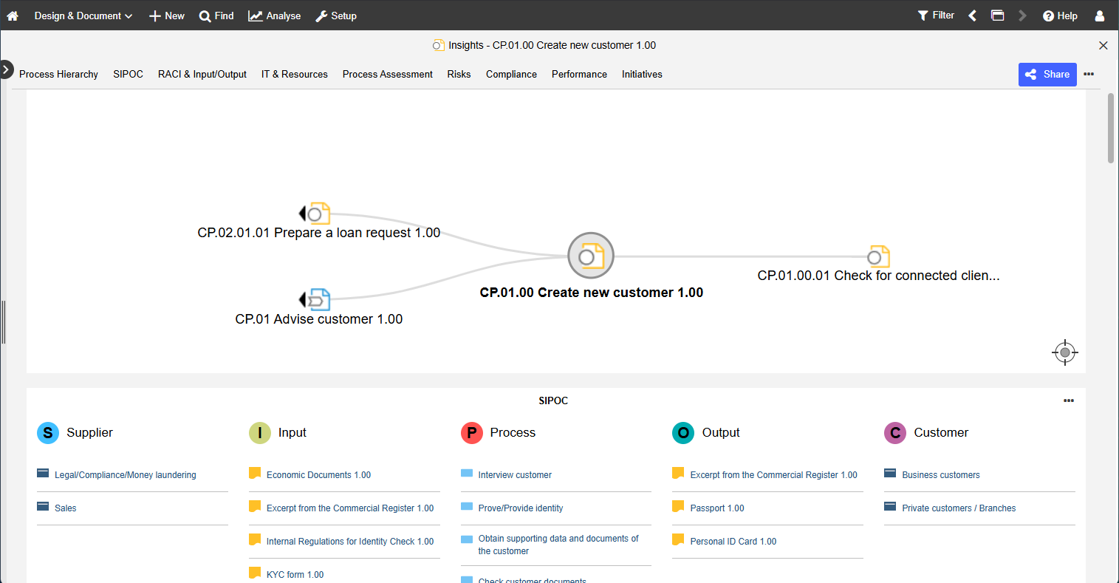The width and height of the screenshot is (1119, 583).
Task: Open the more options menu beside Share
Action: pyautogui.click(x=1089, y=74)
